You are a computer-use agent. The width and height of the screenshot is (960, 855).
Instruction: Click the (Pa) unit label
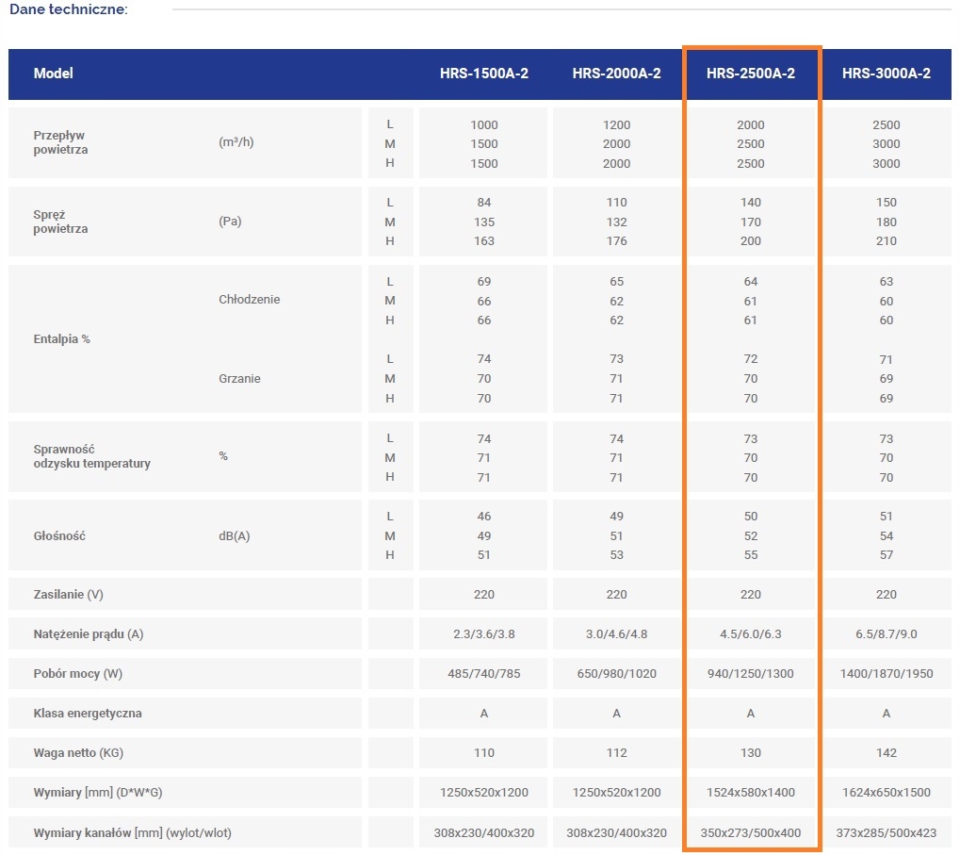click(230, 222)
